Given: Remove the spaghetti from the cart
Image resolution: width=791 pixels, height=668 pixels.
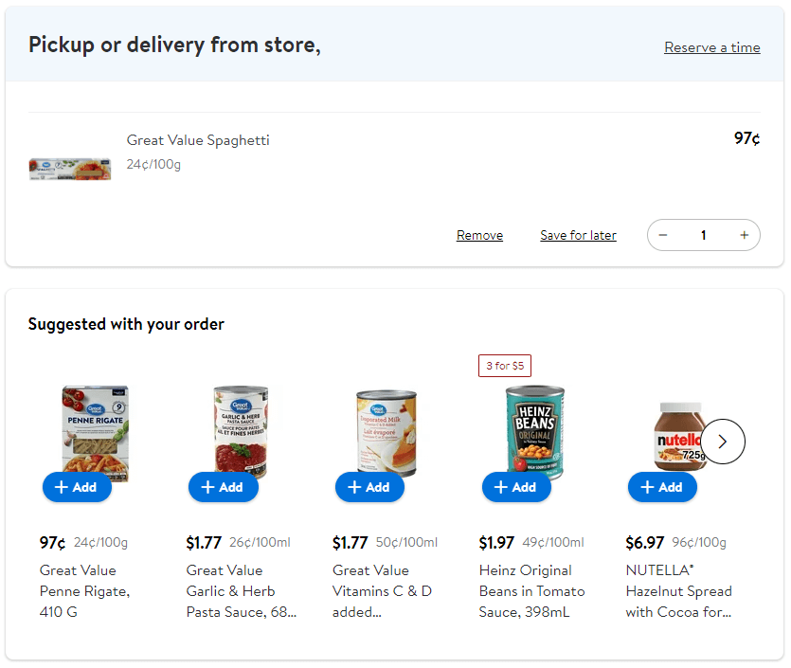Looking at the screenshot, I should pos(479,235).
